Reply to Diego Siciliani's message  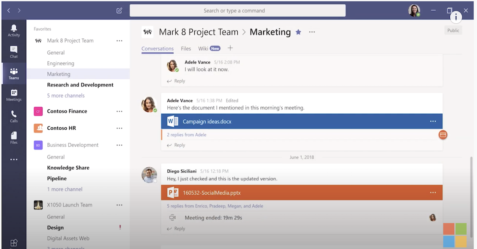(x=176, y=228)
